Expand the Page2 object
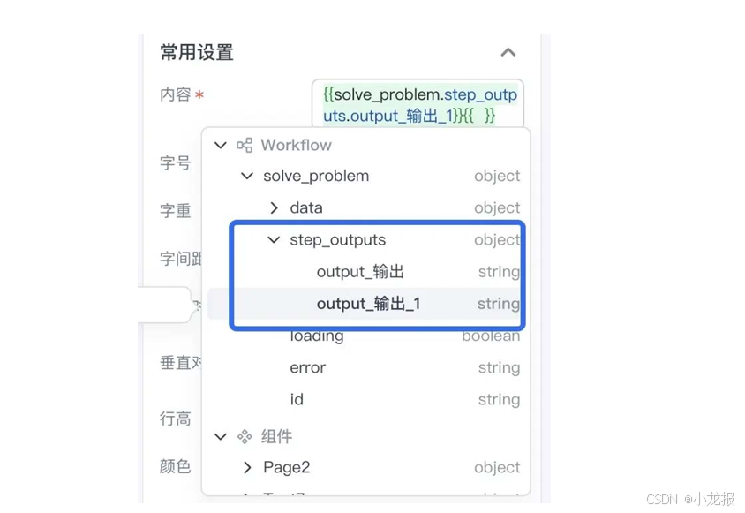Viewport: 745px width, 513px height. coord(247,467)
